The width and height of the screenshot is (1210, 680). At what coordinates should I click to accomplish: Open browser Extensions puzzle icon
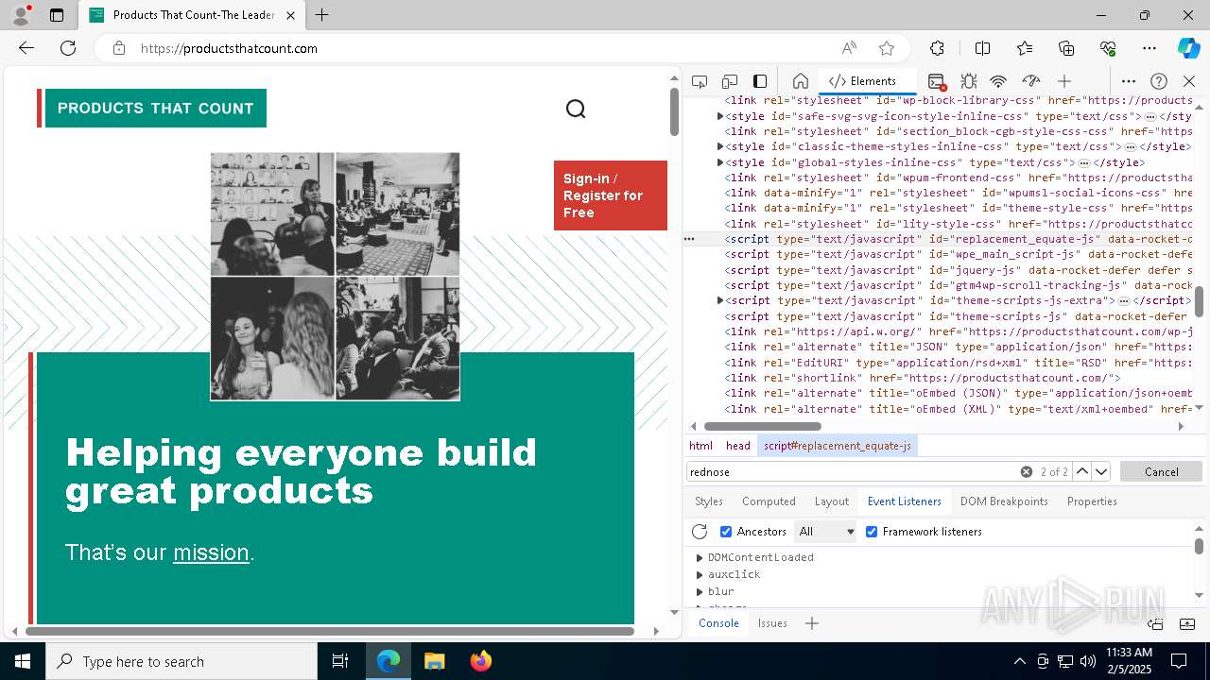click(x=937, y=48)
